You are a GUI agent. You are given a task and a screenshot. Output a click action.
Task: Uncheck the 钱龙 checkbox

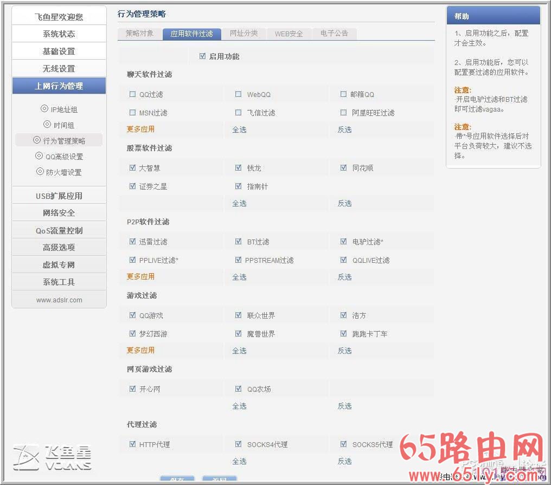tap(238, 167)
